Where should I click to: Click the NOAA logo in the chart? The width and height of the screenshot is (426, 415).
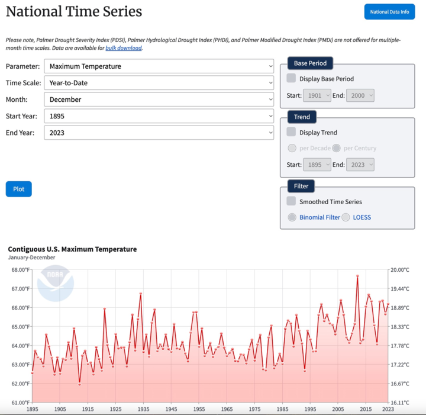55,284
